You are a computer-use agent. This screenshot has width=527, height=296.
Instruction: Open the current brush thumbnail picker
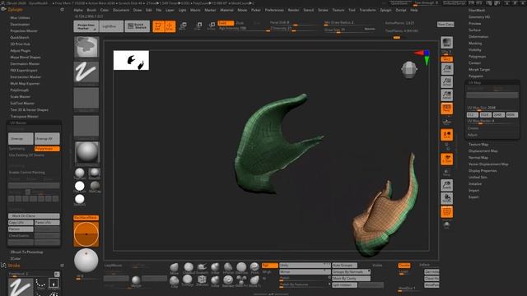(x=86, y=47)
